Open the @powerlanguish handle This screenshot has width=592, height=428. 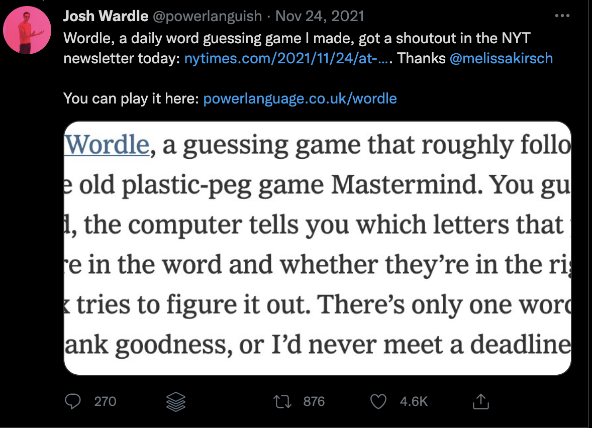point(207,16)
